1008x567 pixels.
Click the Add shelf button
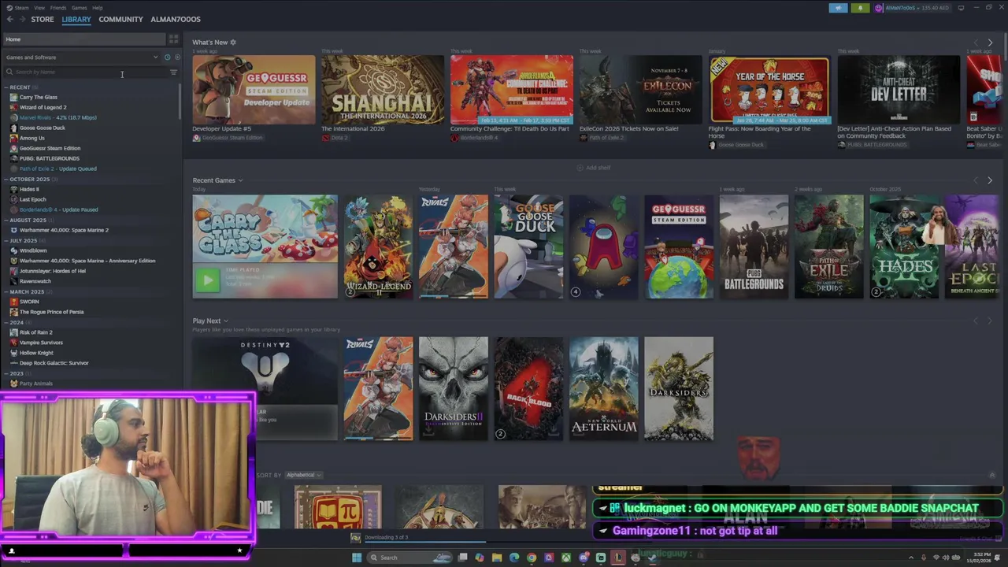click(x=594, y=168)
